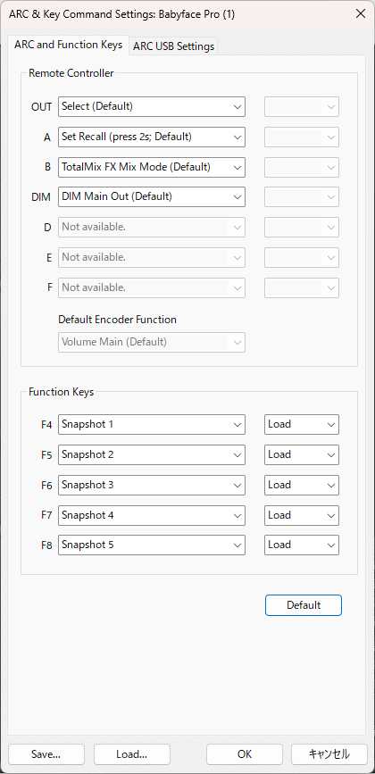The width and height of the screenshot is (375, 774).
Task: Select the ARC and Function Keys tab
Action: click(69, 45)
